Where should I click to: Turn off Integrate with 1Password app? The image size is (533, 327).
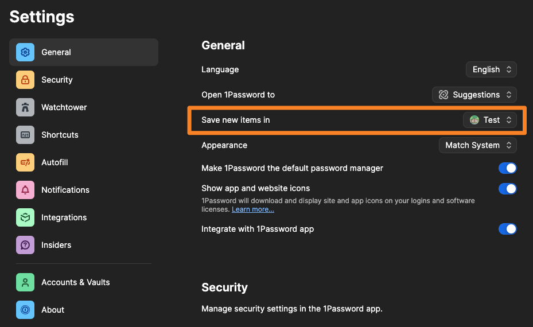tap(507, 229)
